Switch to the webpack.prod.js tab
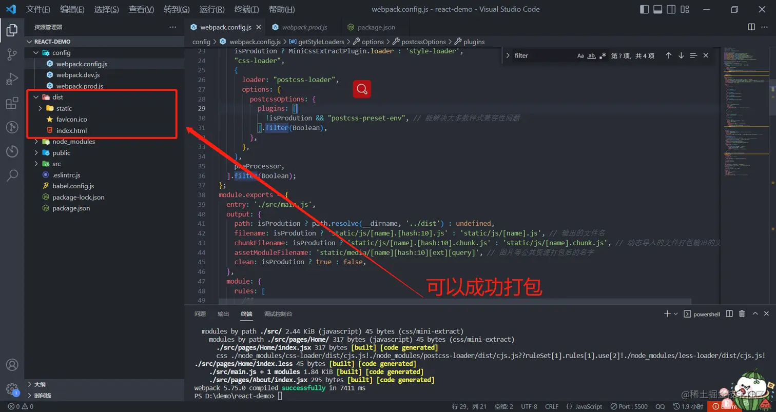Screen dimensions: 776x412 pos(304,27)
